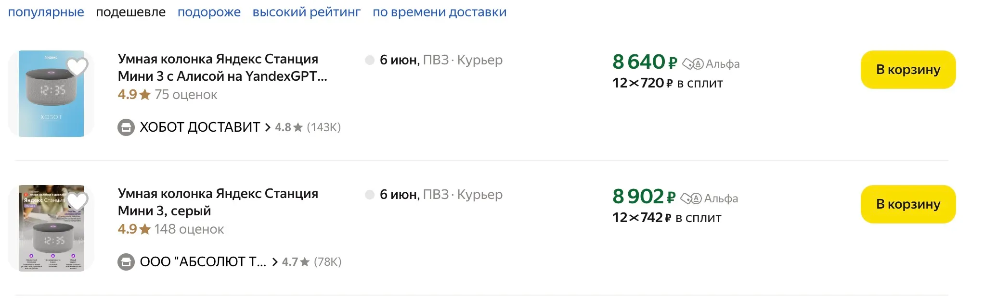Image resolution: width=984 pixels, height=298 pixels.
Task: Click the ООО АБСОЛЮТ shop icon
Action: pos(126,262)
